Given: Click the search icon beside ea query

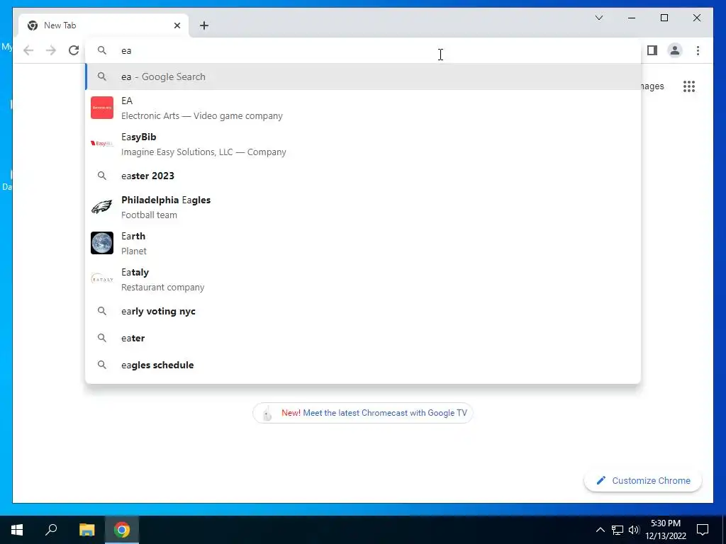Looking at the screenshot, I should click(102, 50).
